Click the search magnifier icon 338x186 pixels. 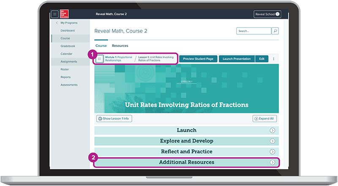pos(275,31)
